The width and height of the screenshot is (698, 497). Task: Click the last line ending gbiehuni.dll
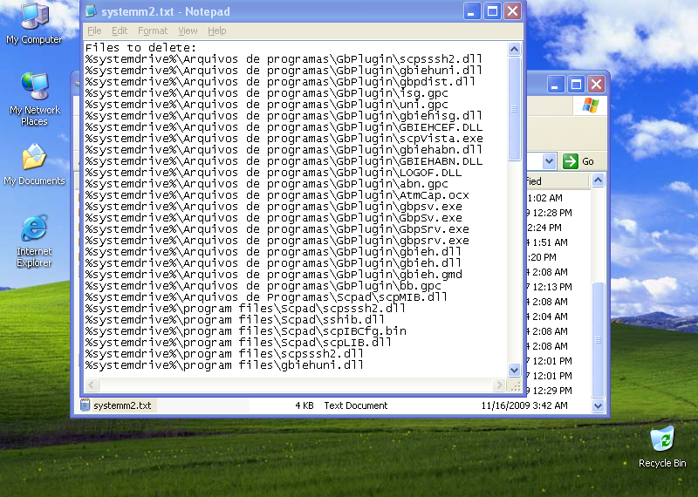pyautogui.click(x=224, y=365)
